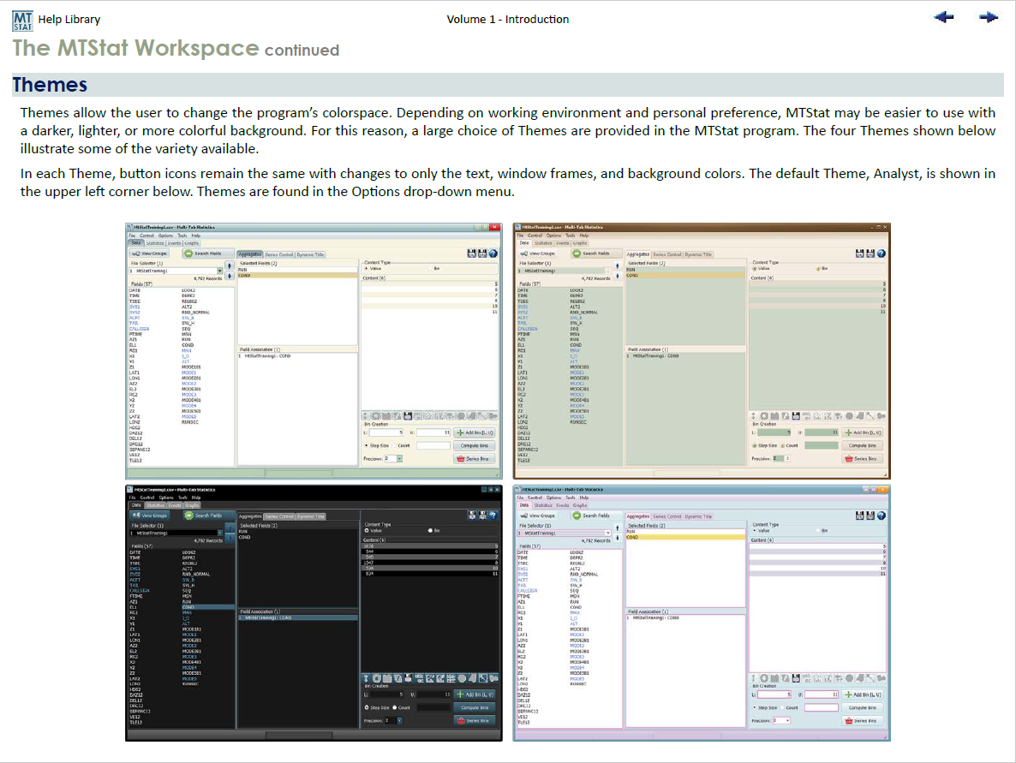
Task: Click green Search Fields arrow icon in brown-framed theme
Action: coord(576,253)
